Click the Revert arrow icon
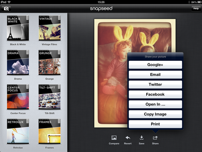Image resolution: width=202 pixels, height=152 pixels. tap(128, 138)
